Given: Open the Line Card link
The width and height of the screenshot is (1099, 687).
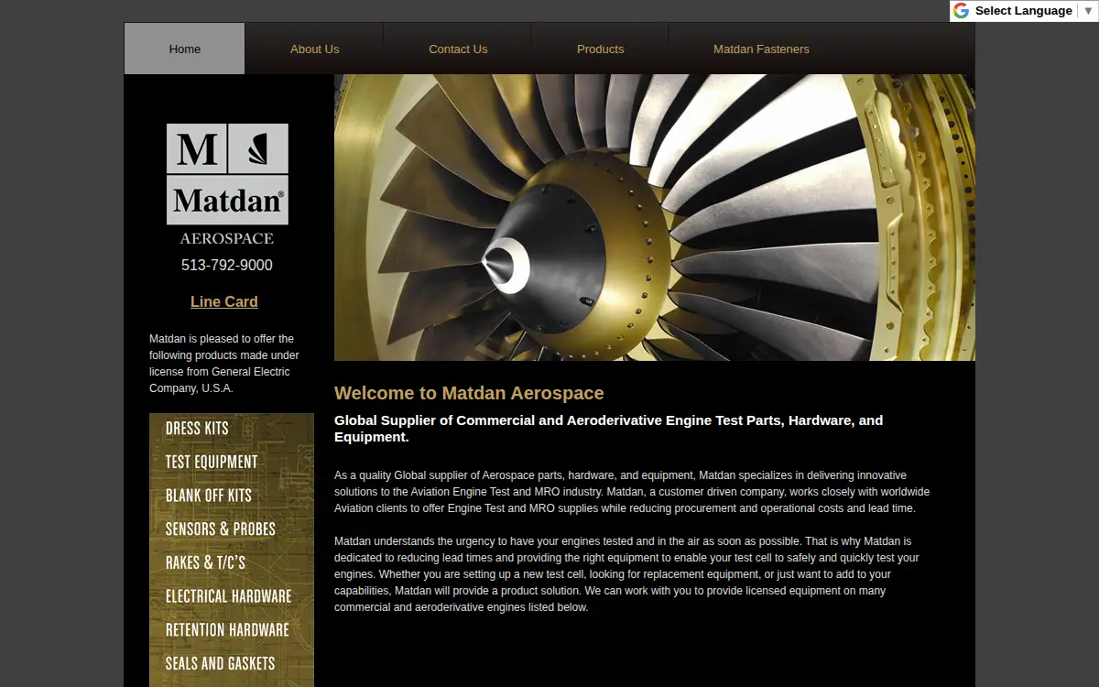Looking at the screenshot, I should (x=224, y=301).
